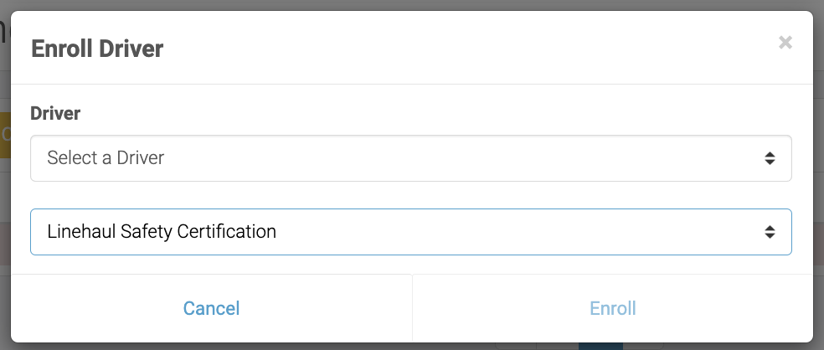Click the arrow icon on the certification select

point(770,232)
